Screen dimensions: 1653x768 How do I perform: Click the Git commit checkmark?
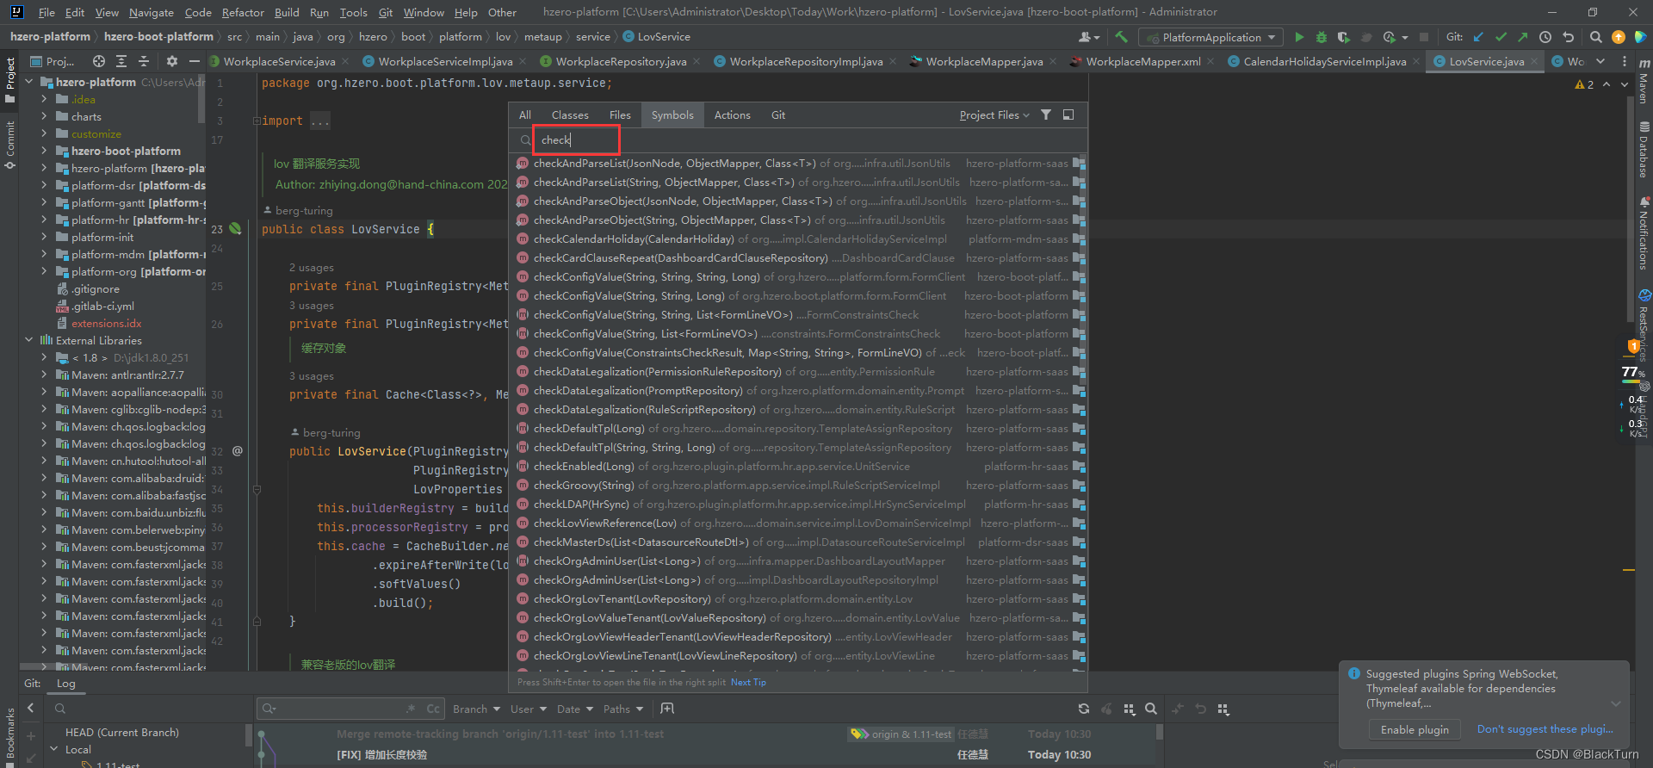[x=1501, y=37]
